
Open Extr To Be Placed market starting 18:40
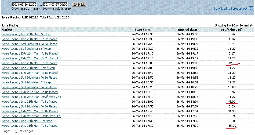click(x=30, y=73)
